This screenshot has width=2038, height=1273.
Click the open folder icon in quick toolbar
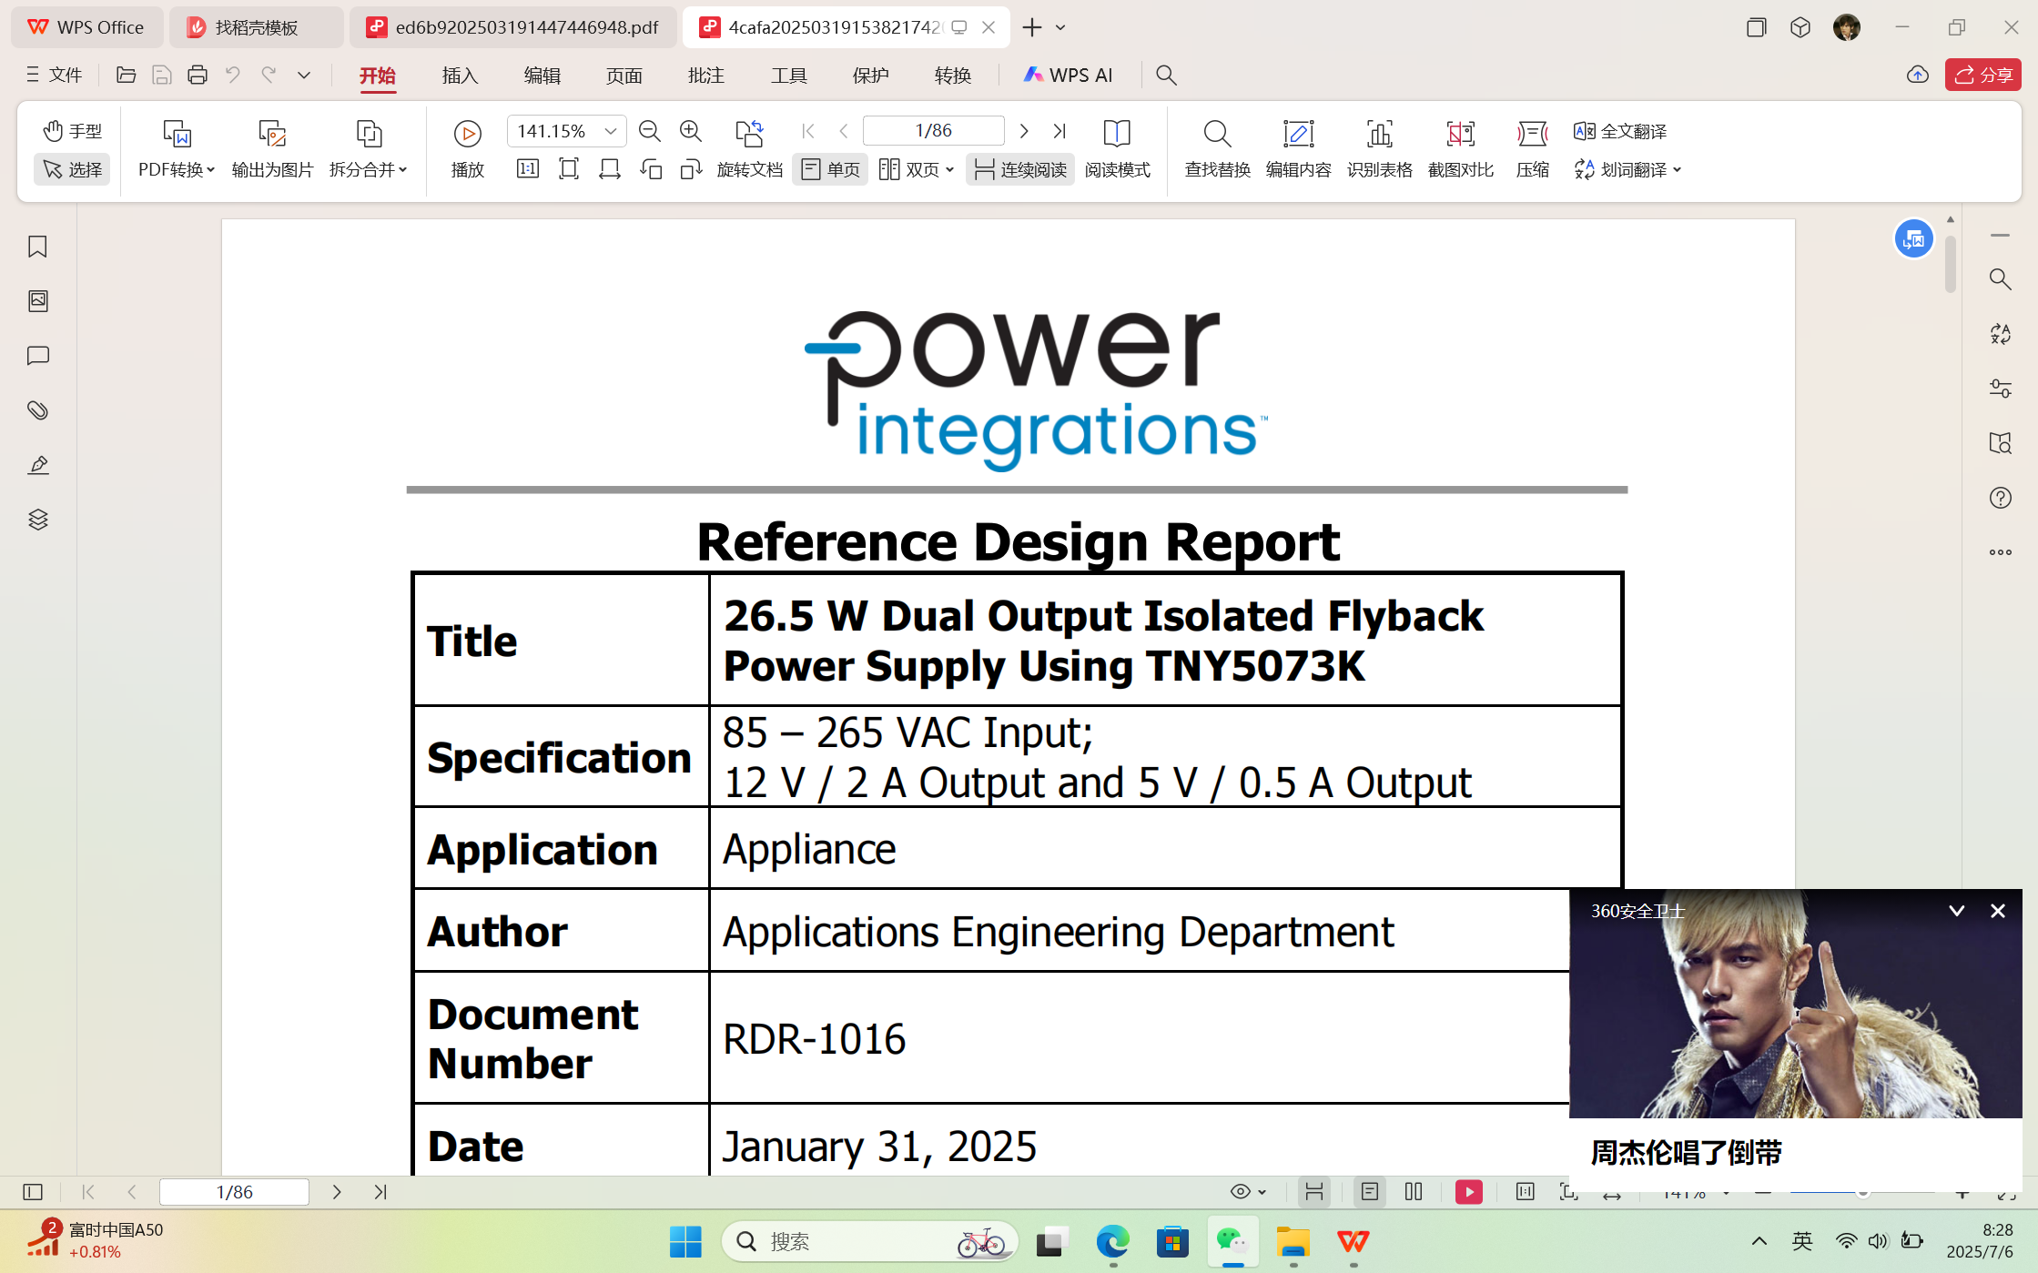tap(127, 75)
